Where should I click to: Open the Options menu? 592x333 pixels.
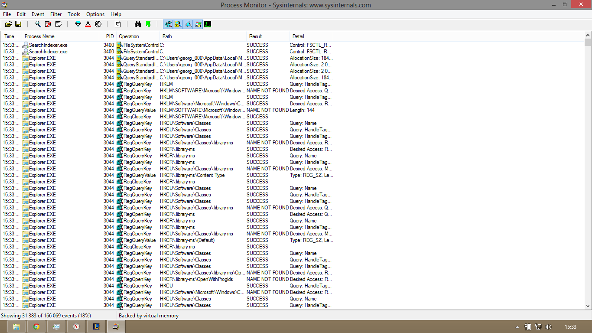(95, 14)
